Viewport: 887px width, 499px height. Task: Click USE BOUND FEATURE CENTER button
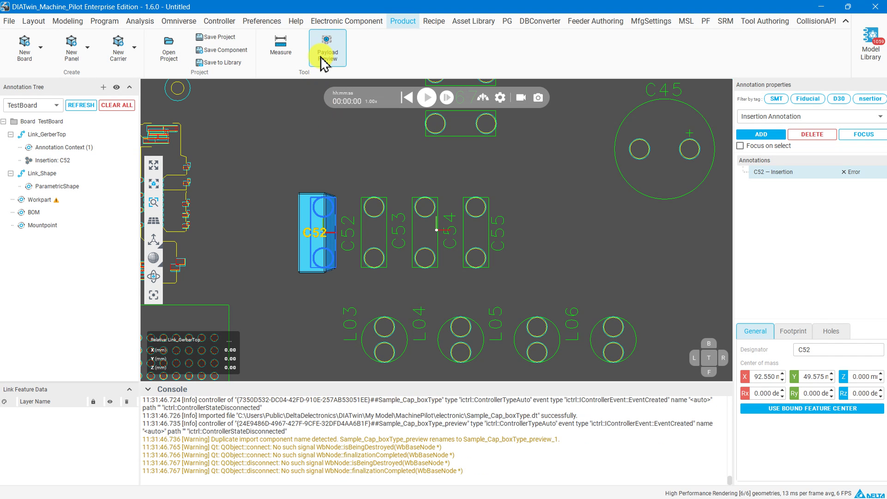pyautogui.click(x=812, y=408)
